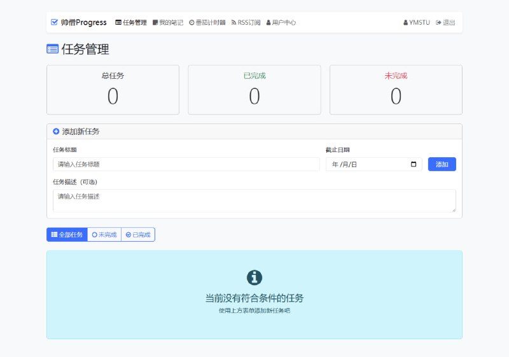Focus the 任务描述 textarea
Image resolution: width=509 pixels, height=357 pixels.
(254, 200)
